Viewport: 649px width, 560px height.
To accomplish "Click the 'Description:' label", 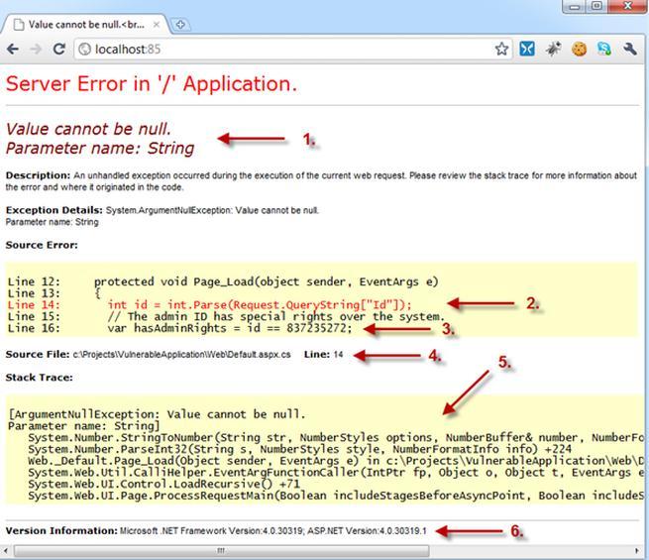I will (38, 175).
